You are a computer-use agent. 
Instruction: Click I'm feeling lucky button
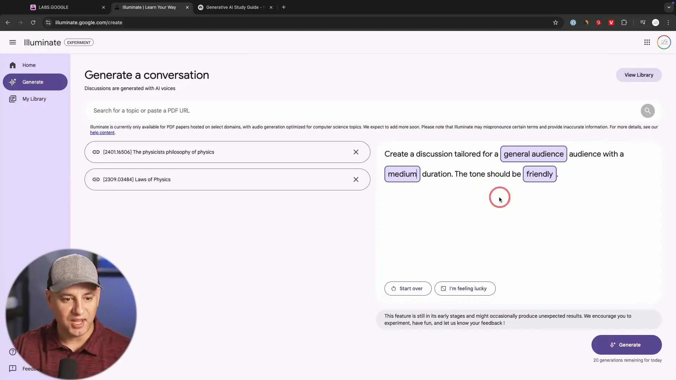click(x=465, y=289)
